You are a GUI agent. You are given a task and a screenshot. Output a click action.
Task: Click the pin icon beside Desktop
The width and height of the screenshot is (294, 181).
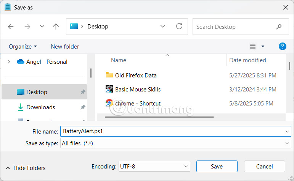83,92
